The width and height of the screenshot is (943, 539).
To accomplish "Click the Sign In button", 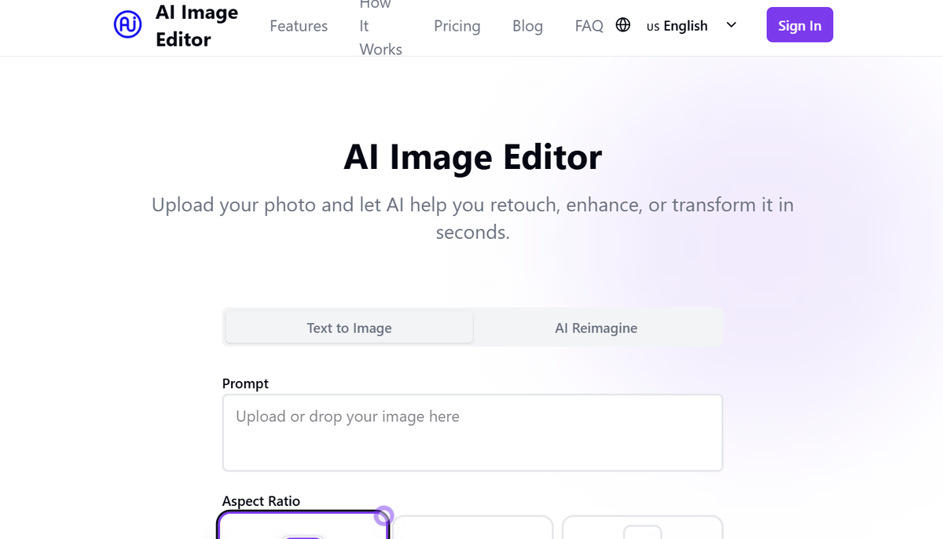I will pos(799,24).
